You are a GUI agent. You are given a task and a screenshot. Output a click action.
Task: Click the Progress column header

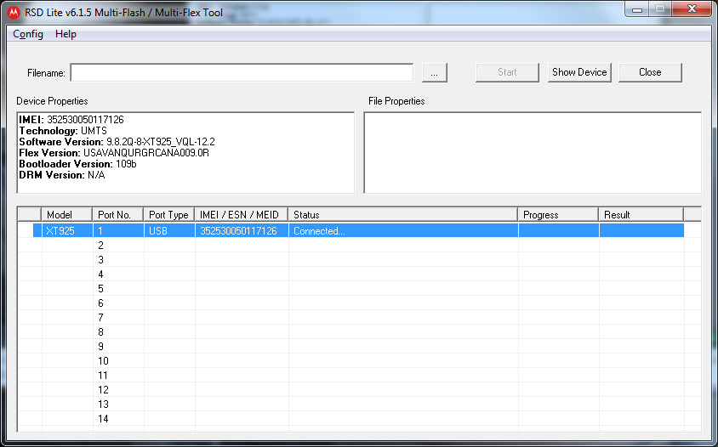[x=558, y=215]
